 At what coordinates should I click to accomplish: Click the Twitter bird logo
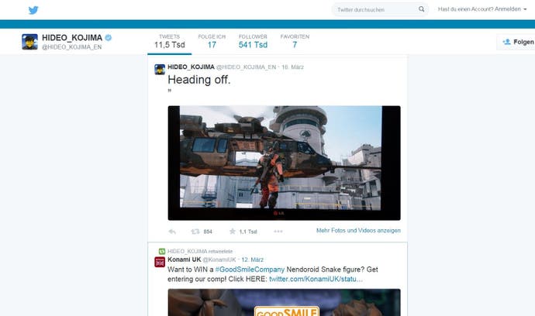point(33,10)
